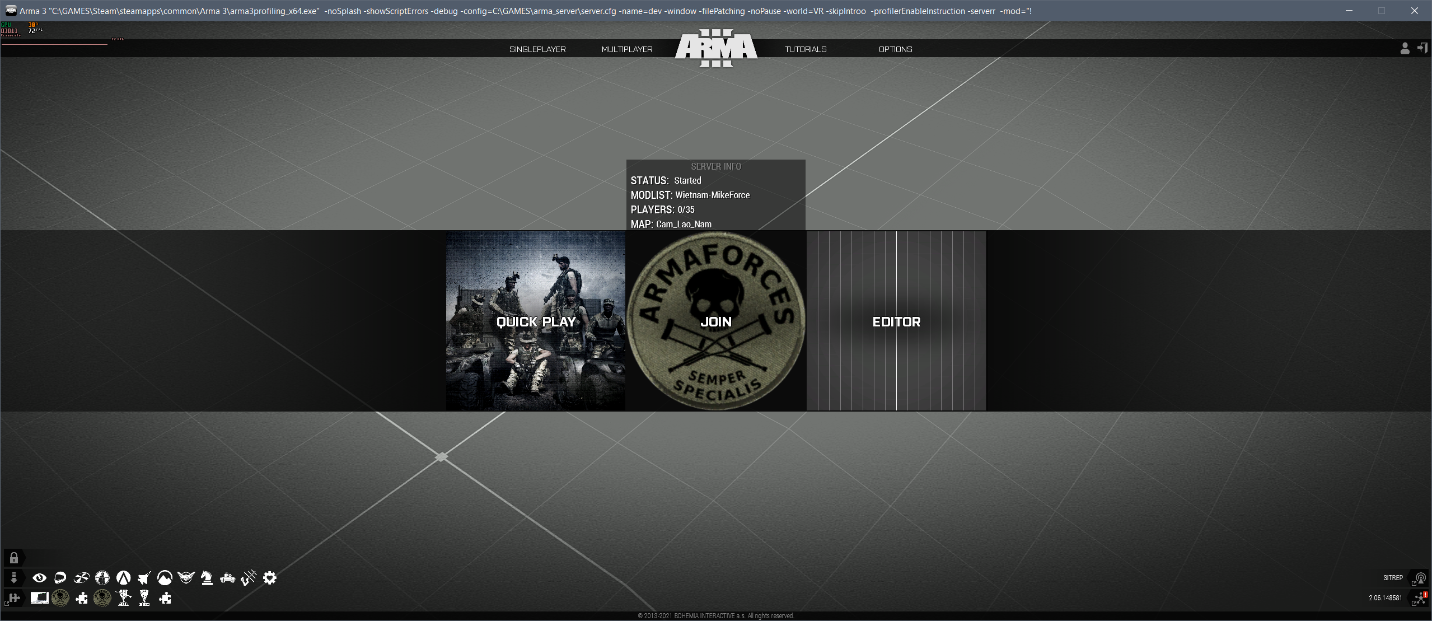Click the Zeus eye DLC icon
This screenshot has width=1432, height=621.
39,578
